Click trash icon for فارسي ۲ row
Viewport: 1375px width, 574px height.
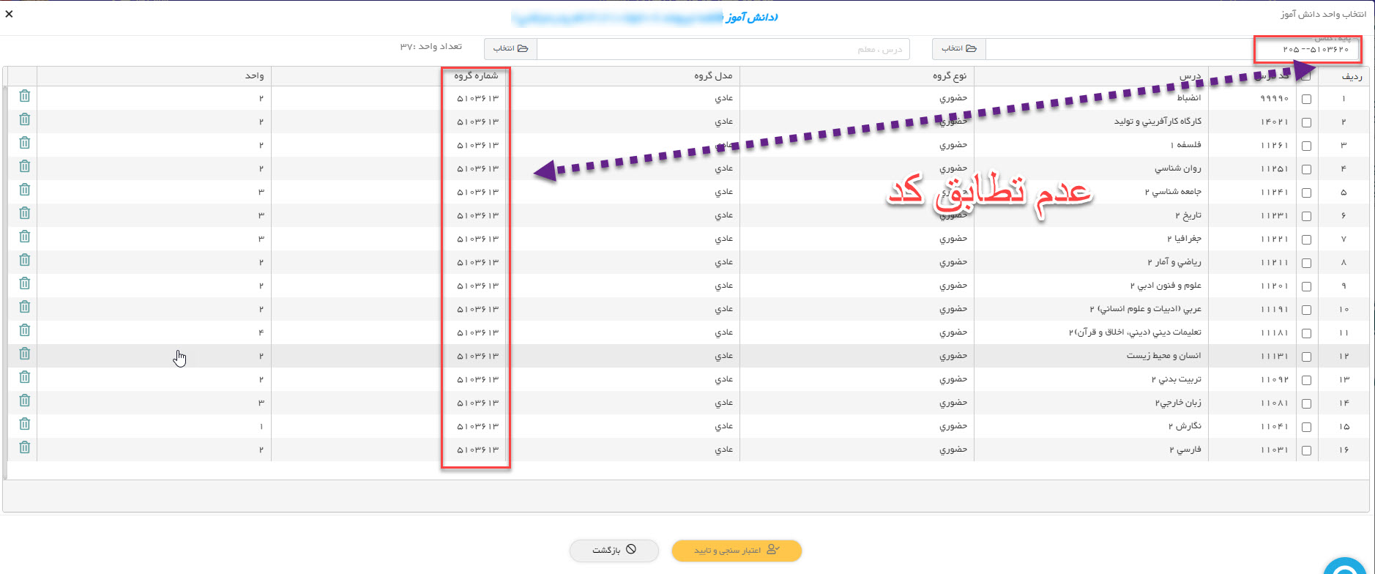24,447
